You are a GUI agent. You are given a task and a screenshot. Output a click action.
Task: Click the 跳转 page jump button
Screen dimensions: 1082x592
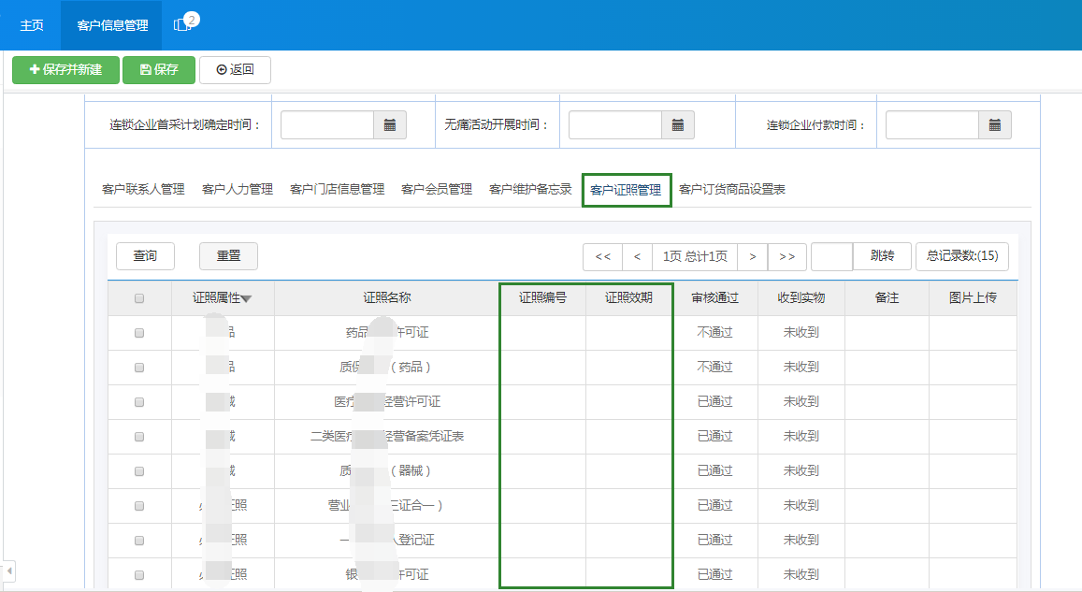(x=881, y=256)
